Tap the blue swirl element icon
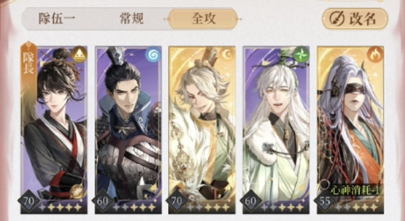The image size is (405, 221). tap(153, 54)
